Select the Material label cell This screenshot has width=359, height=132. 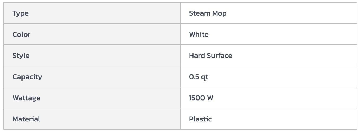click(26, 119)
